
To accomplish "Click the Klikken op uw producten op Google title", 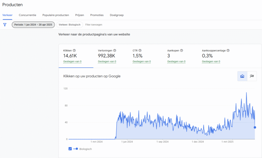I will pos(92,76).
